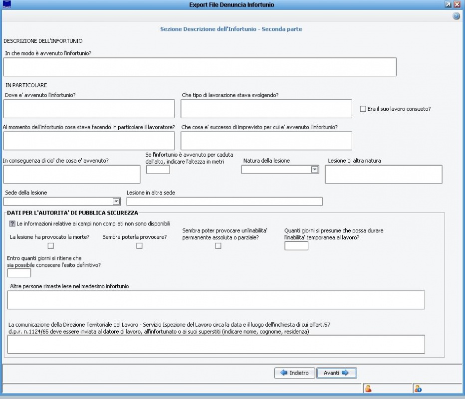
Task: Click 'Altre persone rimaste lese nel medesimo infortunio' field
Action: 216,300
